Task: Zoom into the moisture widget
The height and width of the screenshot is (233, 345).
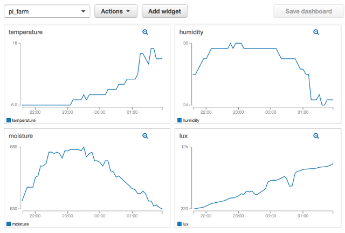Action: point(145,136)
